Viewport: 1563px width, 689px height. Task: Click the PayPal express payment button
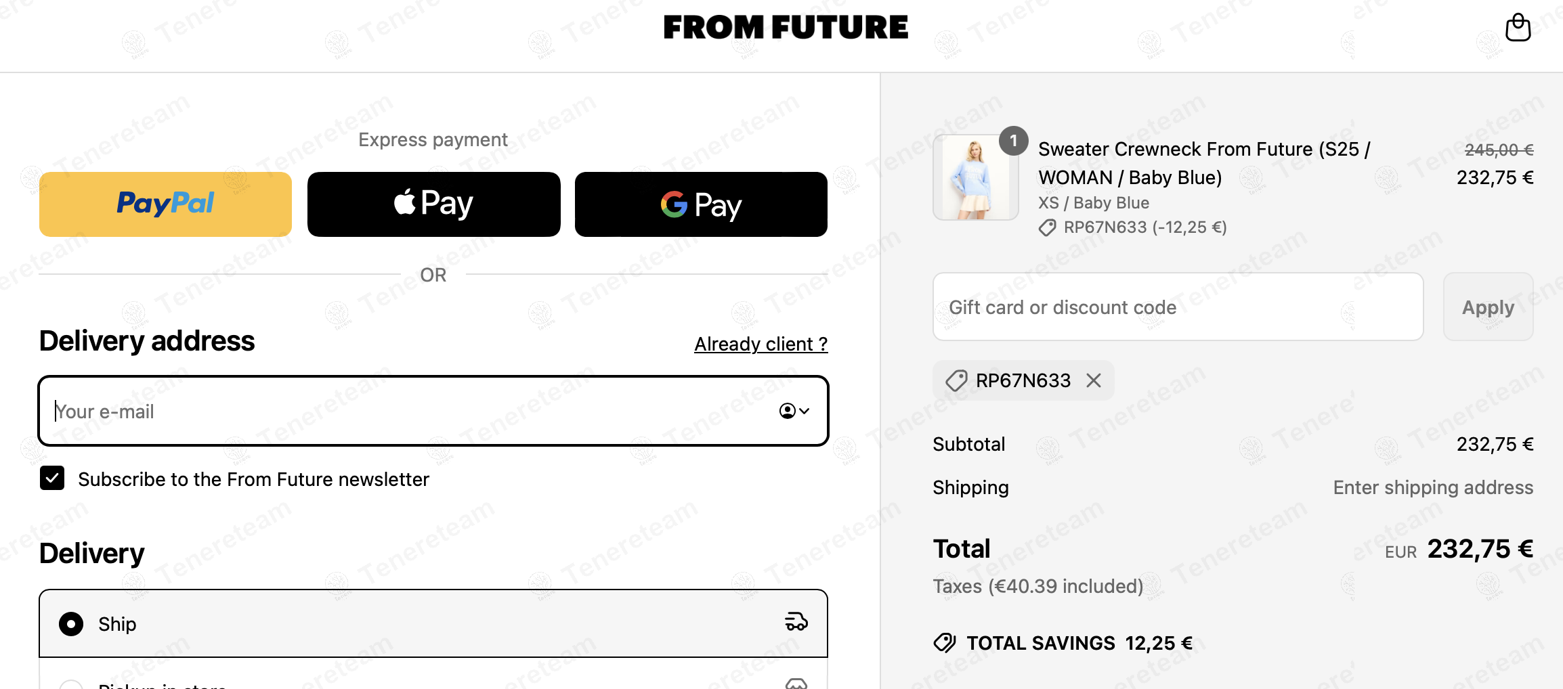pos(165,204)
